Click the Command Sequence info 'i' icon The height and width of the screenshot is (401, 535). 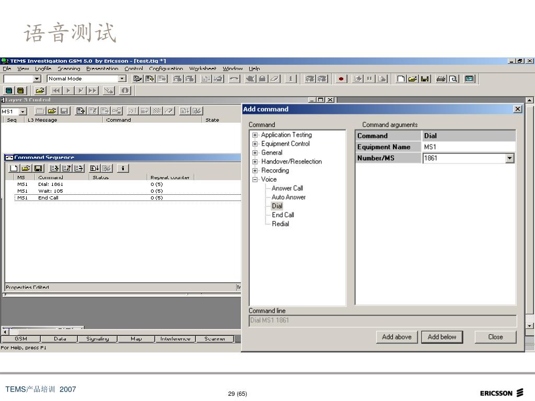point(123,168)
